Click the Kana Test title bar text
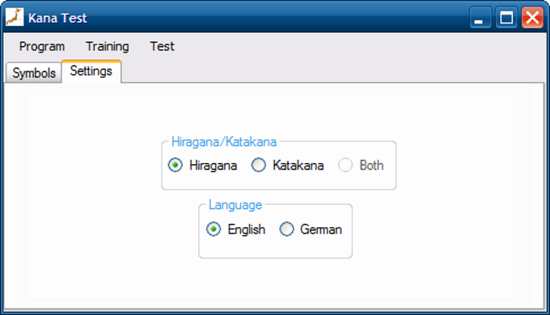This screenshot has height=315, width=550. click(57, 18)
